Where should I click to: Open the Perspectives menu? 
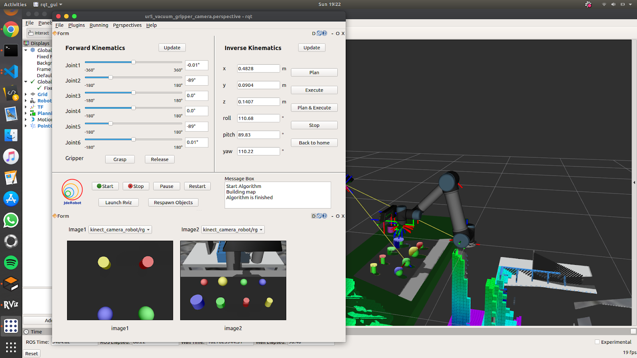pyautogui.click(x=127, y=25)
